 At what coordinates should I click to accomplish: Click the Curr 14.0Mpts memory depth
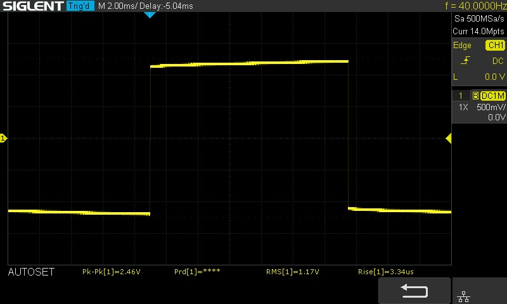click(x=478, y=31)
